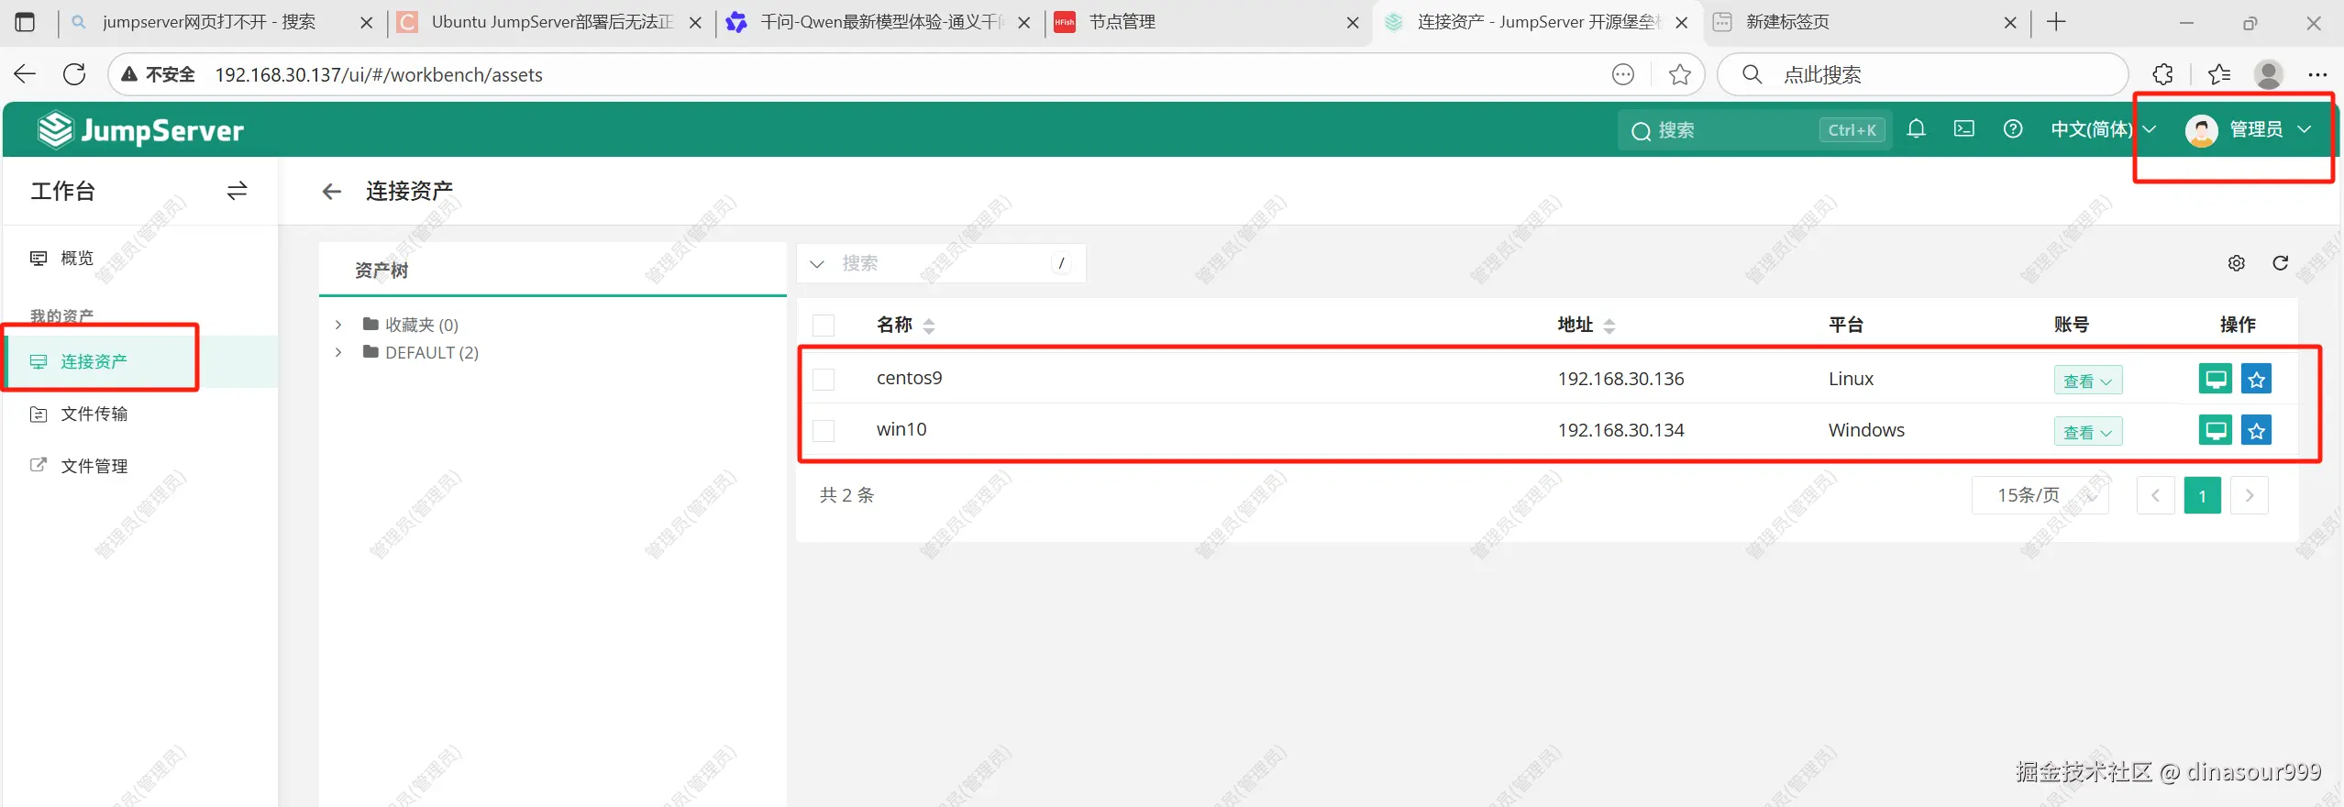This screenshot has height=807, width=2344.
Task: Favorite the win10 asset star
Action: [2257, 430]
